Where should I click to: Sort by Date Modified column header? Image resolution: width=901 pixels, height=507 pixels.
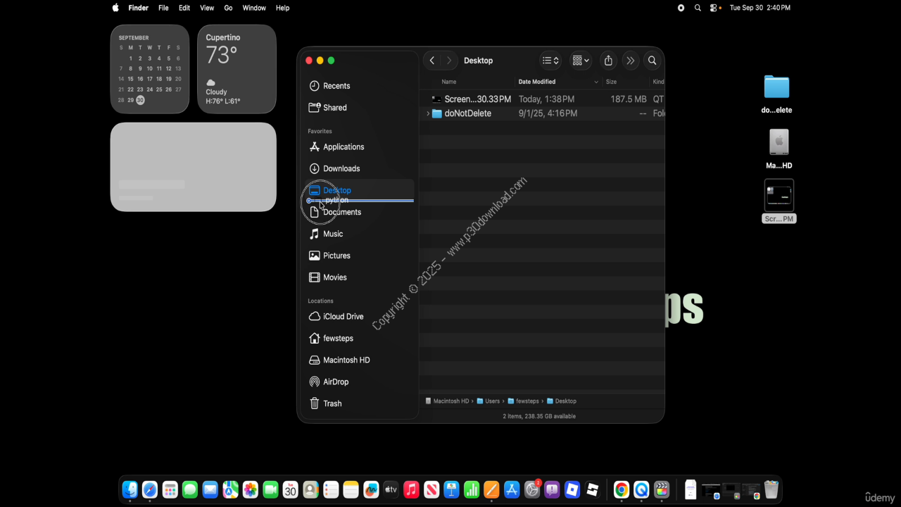pos(537,82)
